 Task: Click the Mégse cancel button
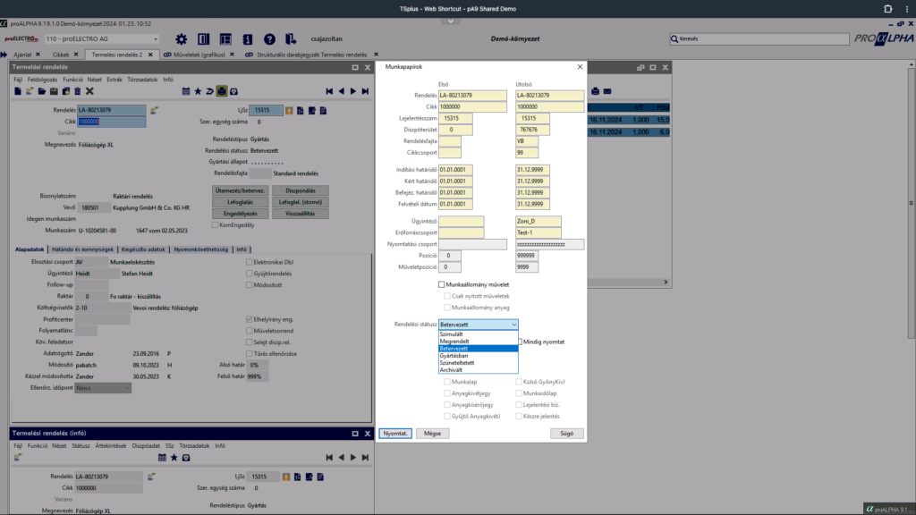432,433
